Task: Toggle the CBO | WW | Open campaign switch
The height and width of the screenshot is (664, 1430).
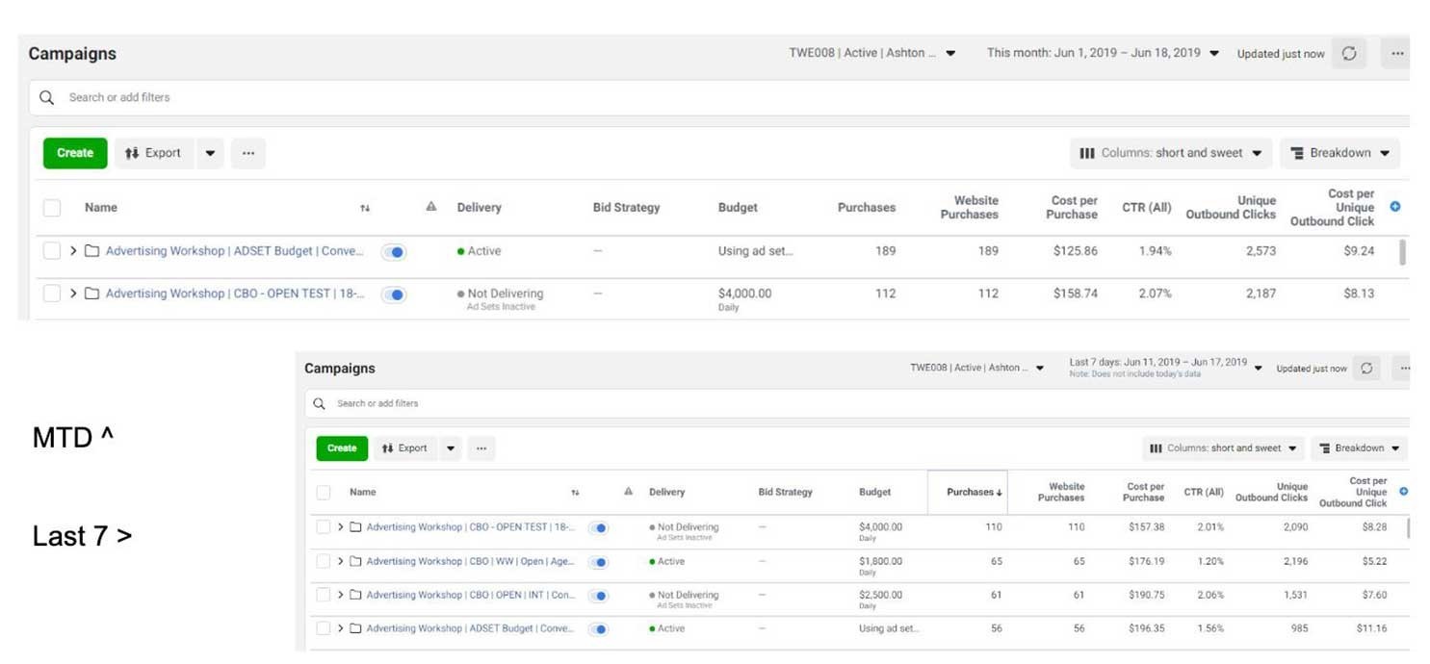Action: point(598,562)
